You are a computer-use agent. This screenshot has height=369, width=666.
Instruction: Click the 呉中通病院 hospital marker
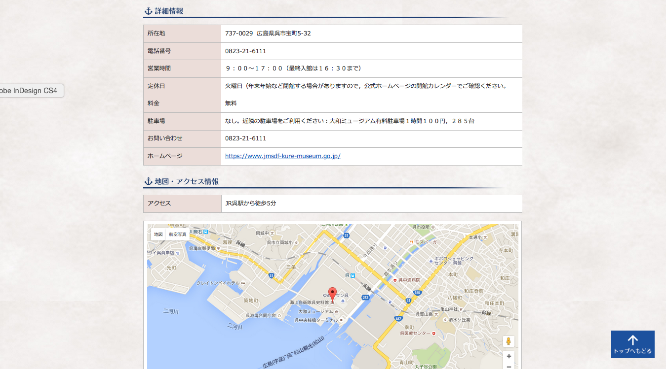pos(395,279)
